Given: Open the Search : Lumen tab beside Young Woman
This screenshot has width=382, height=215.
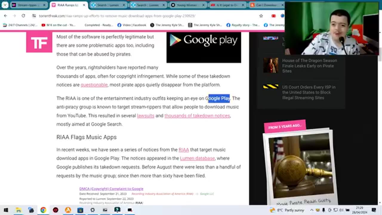Looking at the screenshot, I should coord(148,5).
